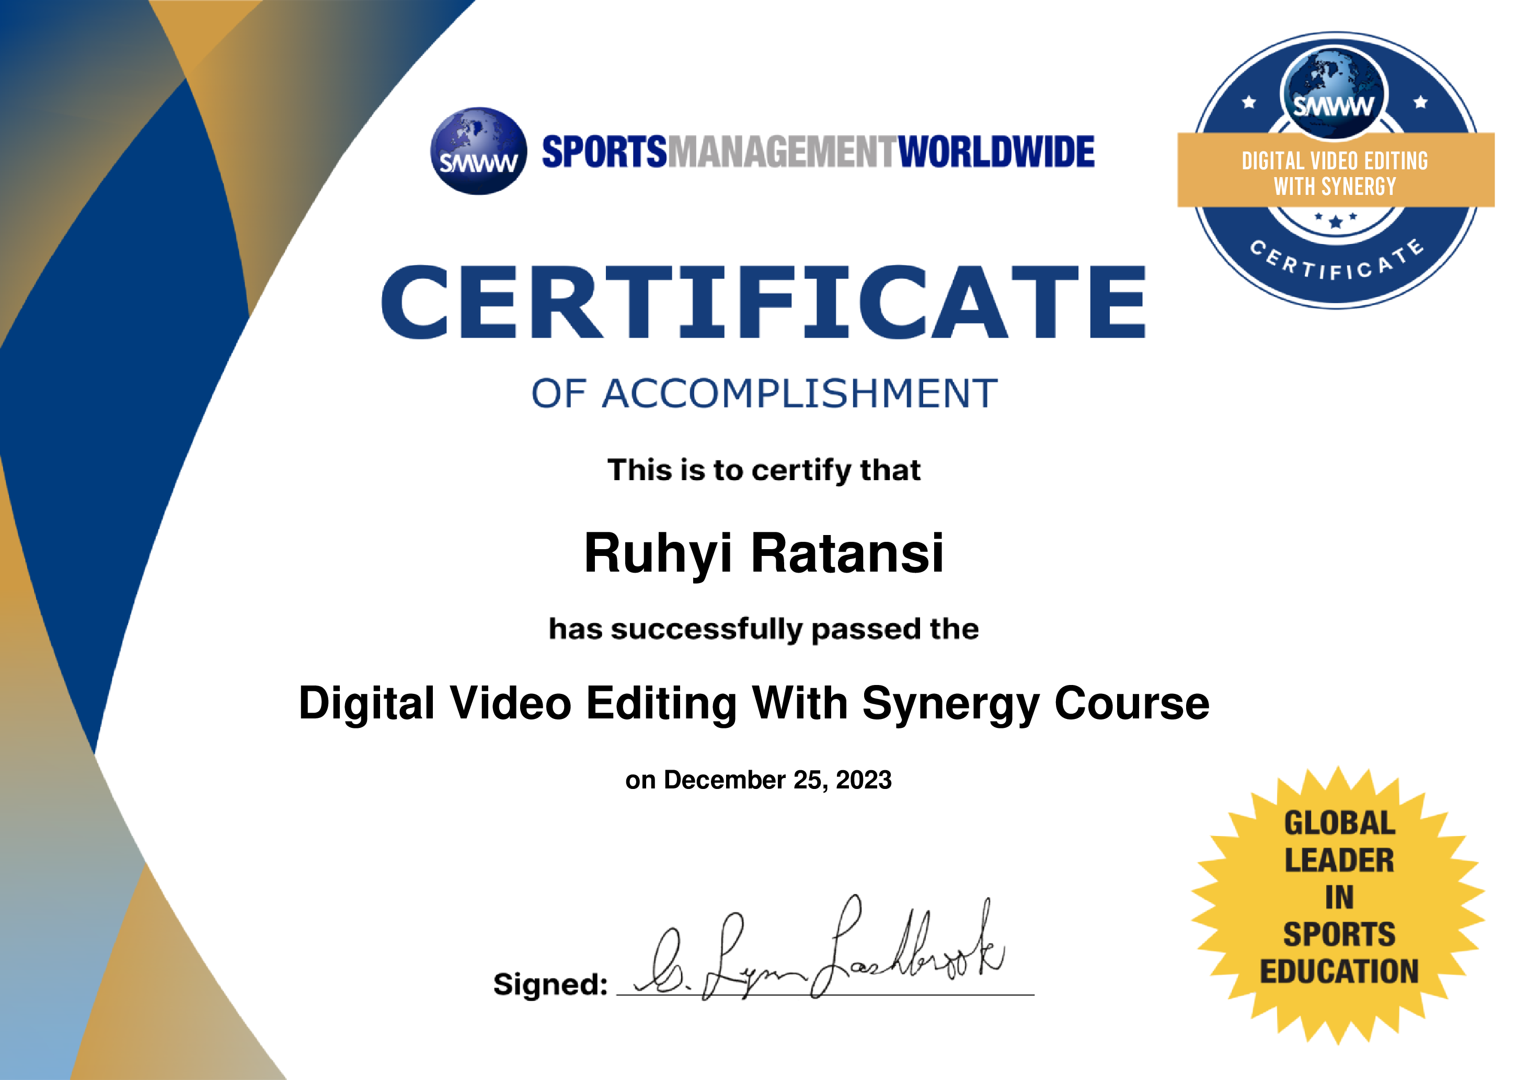Viewport: 1528px width, 1080px height.
Task: Click the course title 'Digital Video Editing With Synergy Course'
Action: pyautogui.click(x=754, y=704)
